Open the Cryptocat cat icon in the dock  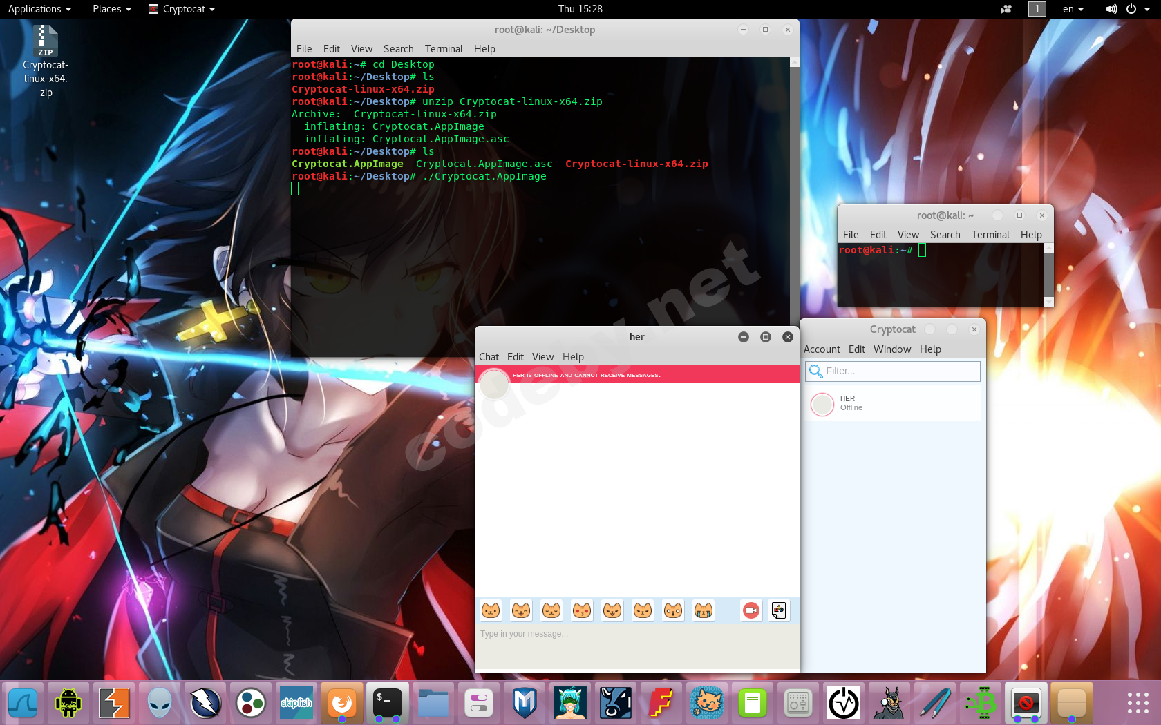(707, 704)
